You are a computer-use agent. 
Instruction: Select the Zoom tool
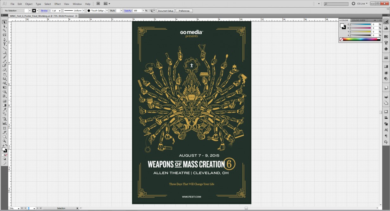[4, 141]
